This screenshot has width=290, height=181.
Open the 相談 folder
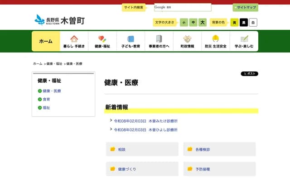pos(142,149)
